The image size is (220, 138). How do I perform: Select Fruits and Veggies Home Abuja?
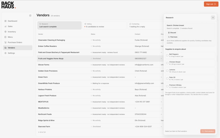pos(100,59)
